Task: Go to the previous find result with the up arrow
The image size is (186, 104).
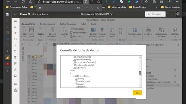Action: tap(87, 8)
